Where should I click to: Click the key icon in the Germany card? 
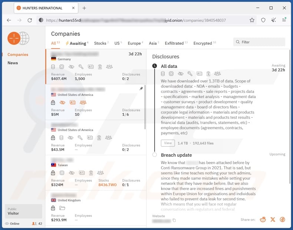81,67
